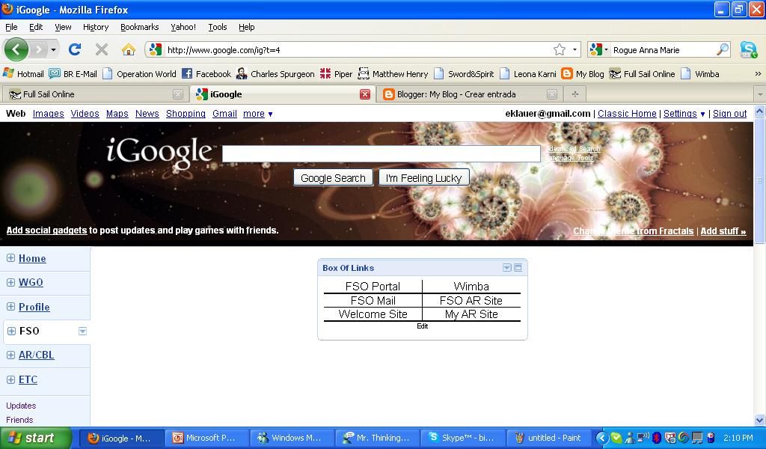Open the URL bar history dropdown
This screenshot has width=766, height=449.
574,49
